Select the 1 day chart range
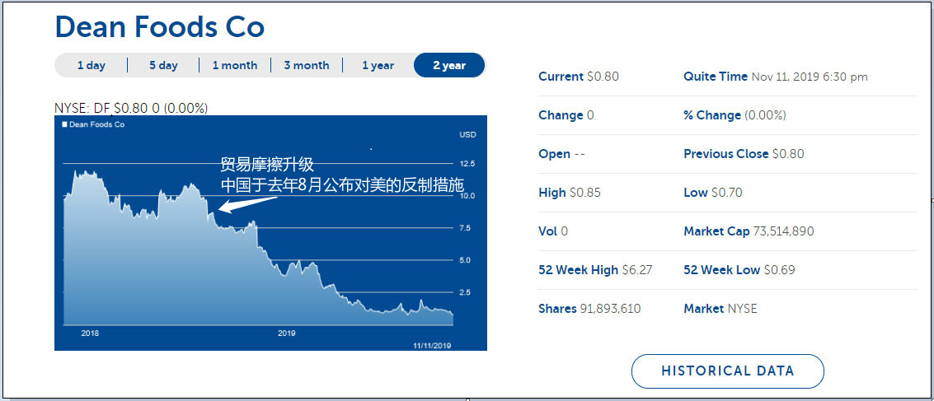Viewport: 934px width, 401px height. [92, 65]
